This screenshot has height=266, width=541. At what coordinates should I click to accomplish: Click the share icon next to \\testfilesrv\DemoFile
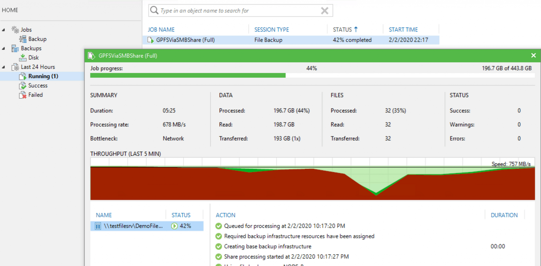coord(97,226)
